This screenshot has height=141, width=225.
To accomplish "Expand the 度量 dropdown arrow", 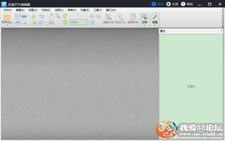I will click(155, 25).
